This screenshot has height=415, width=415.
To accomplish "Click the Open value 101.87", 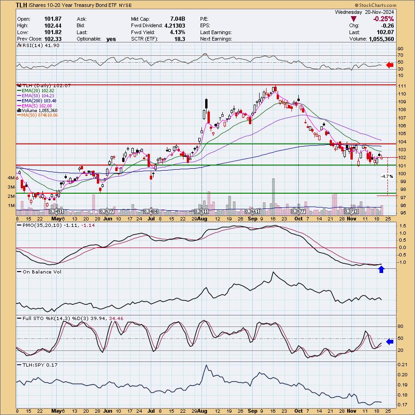I will pos(53,19).
